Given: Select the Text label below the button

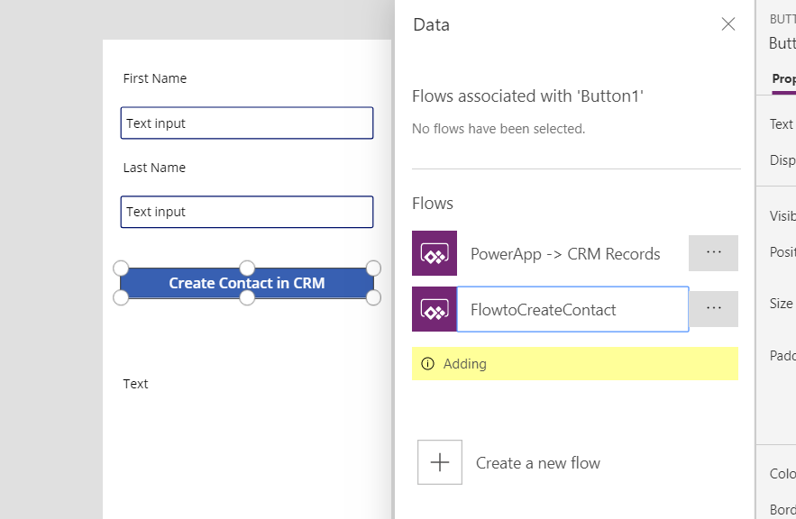Looking at the screenshot, I should [136, 384].
